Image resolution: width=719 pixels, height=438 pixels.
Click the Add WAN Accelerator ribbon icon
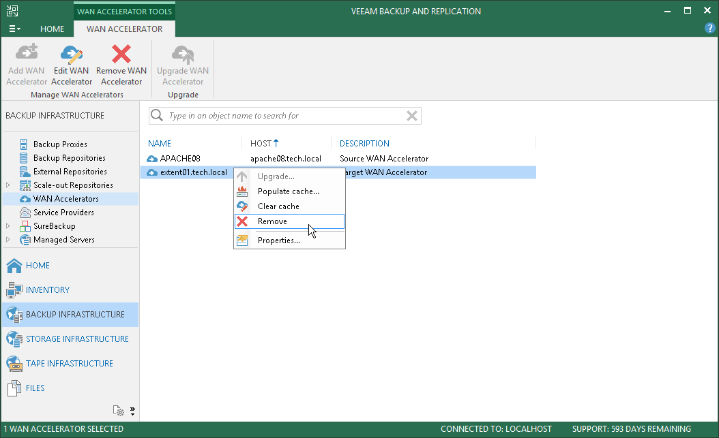point(27,53)
